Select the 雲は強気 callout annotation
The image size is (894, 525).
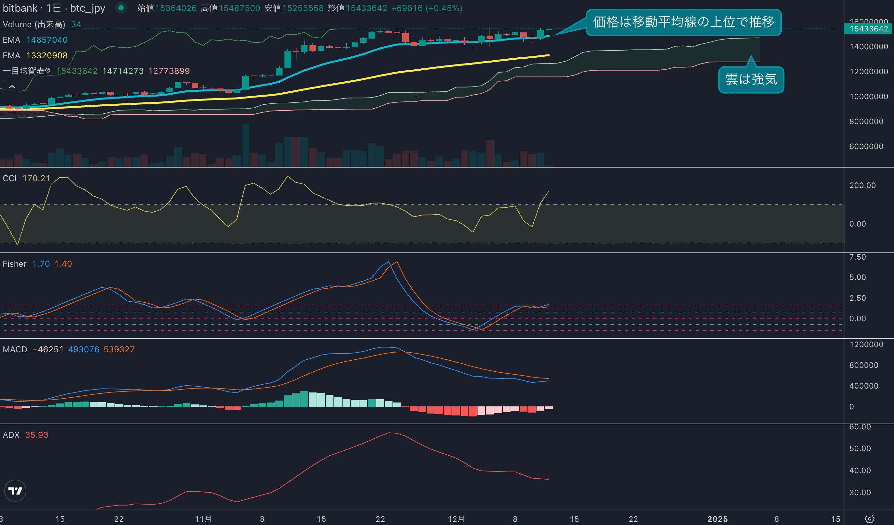coord(751,79)
